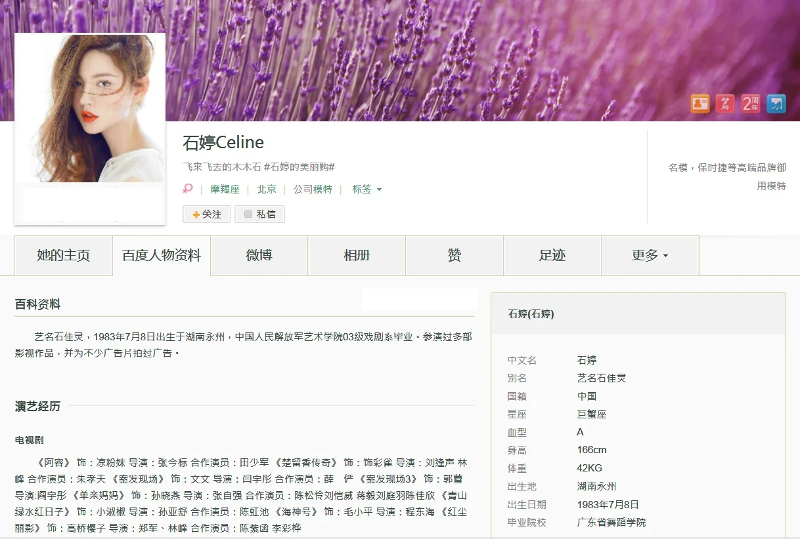Click the profile photo of 石婷Celine
The height and width of the screenshot is (539, 800).
89,107
